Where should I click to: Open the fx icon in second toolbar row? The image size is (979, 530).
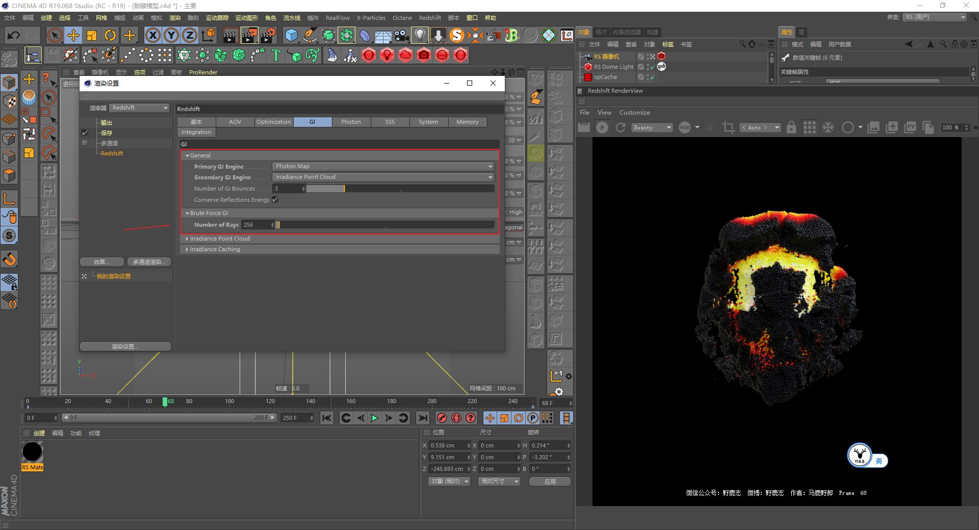tap(350, 55)
